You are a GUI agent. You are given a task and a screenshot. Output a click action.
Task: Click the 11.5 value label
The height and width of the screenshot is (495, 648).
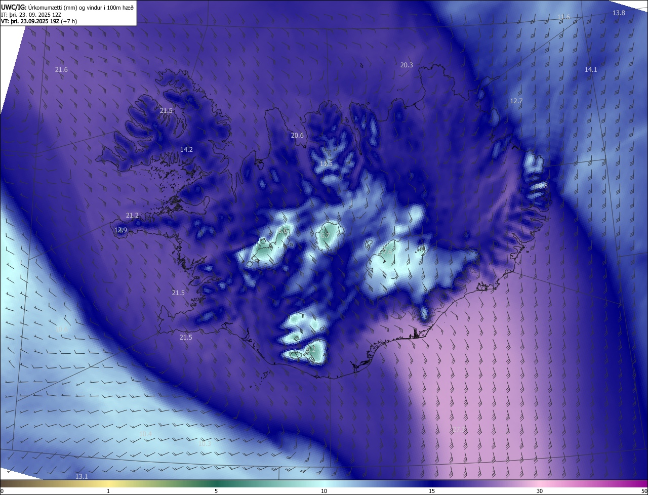pos(326,163)
